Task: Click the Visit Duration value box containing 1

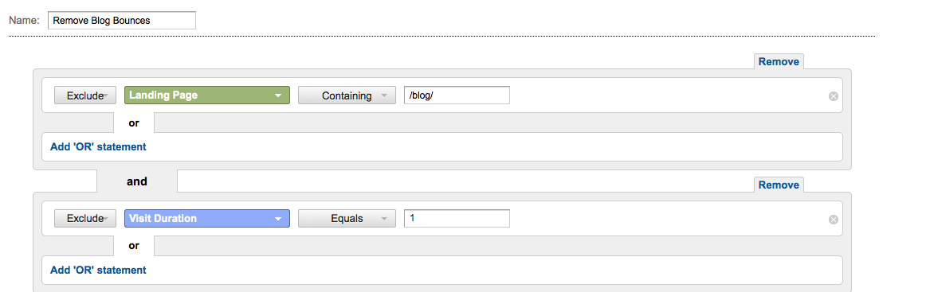Action: pos(457,219)
